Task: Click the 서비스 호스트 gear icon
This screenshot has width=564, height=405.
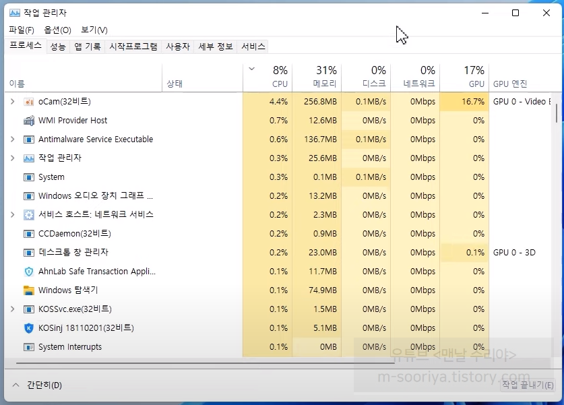Action: click(x=28, y=215)
